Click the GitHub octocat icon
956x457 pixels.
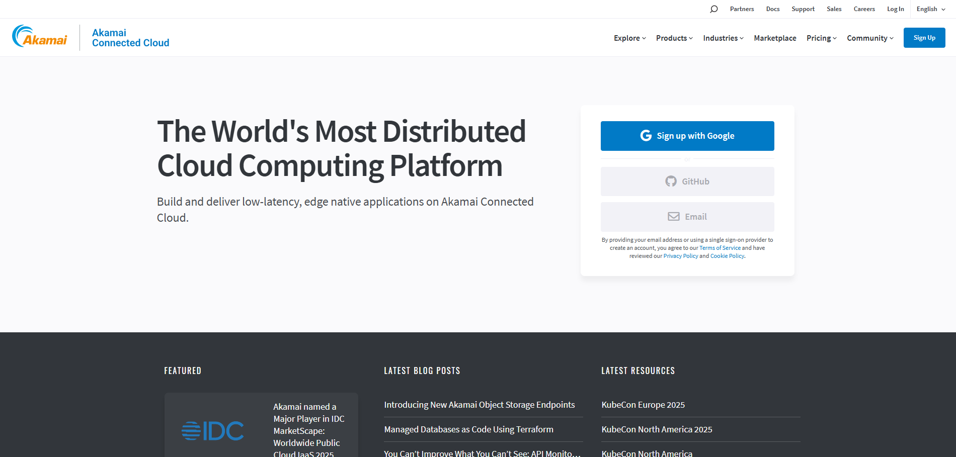pos(671,181)
